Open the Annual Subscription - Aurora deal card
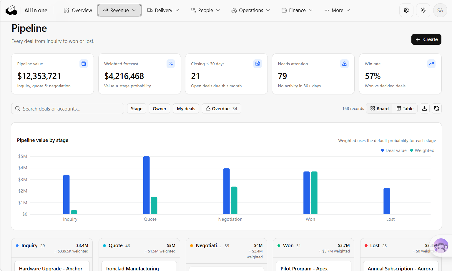 pos(401,266)
